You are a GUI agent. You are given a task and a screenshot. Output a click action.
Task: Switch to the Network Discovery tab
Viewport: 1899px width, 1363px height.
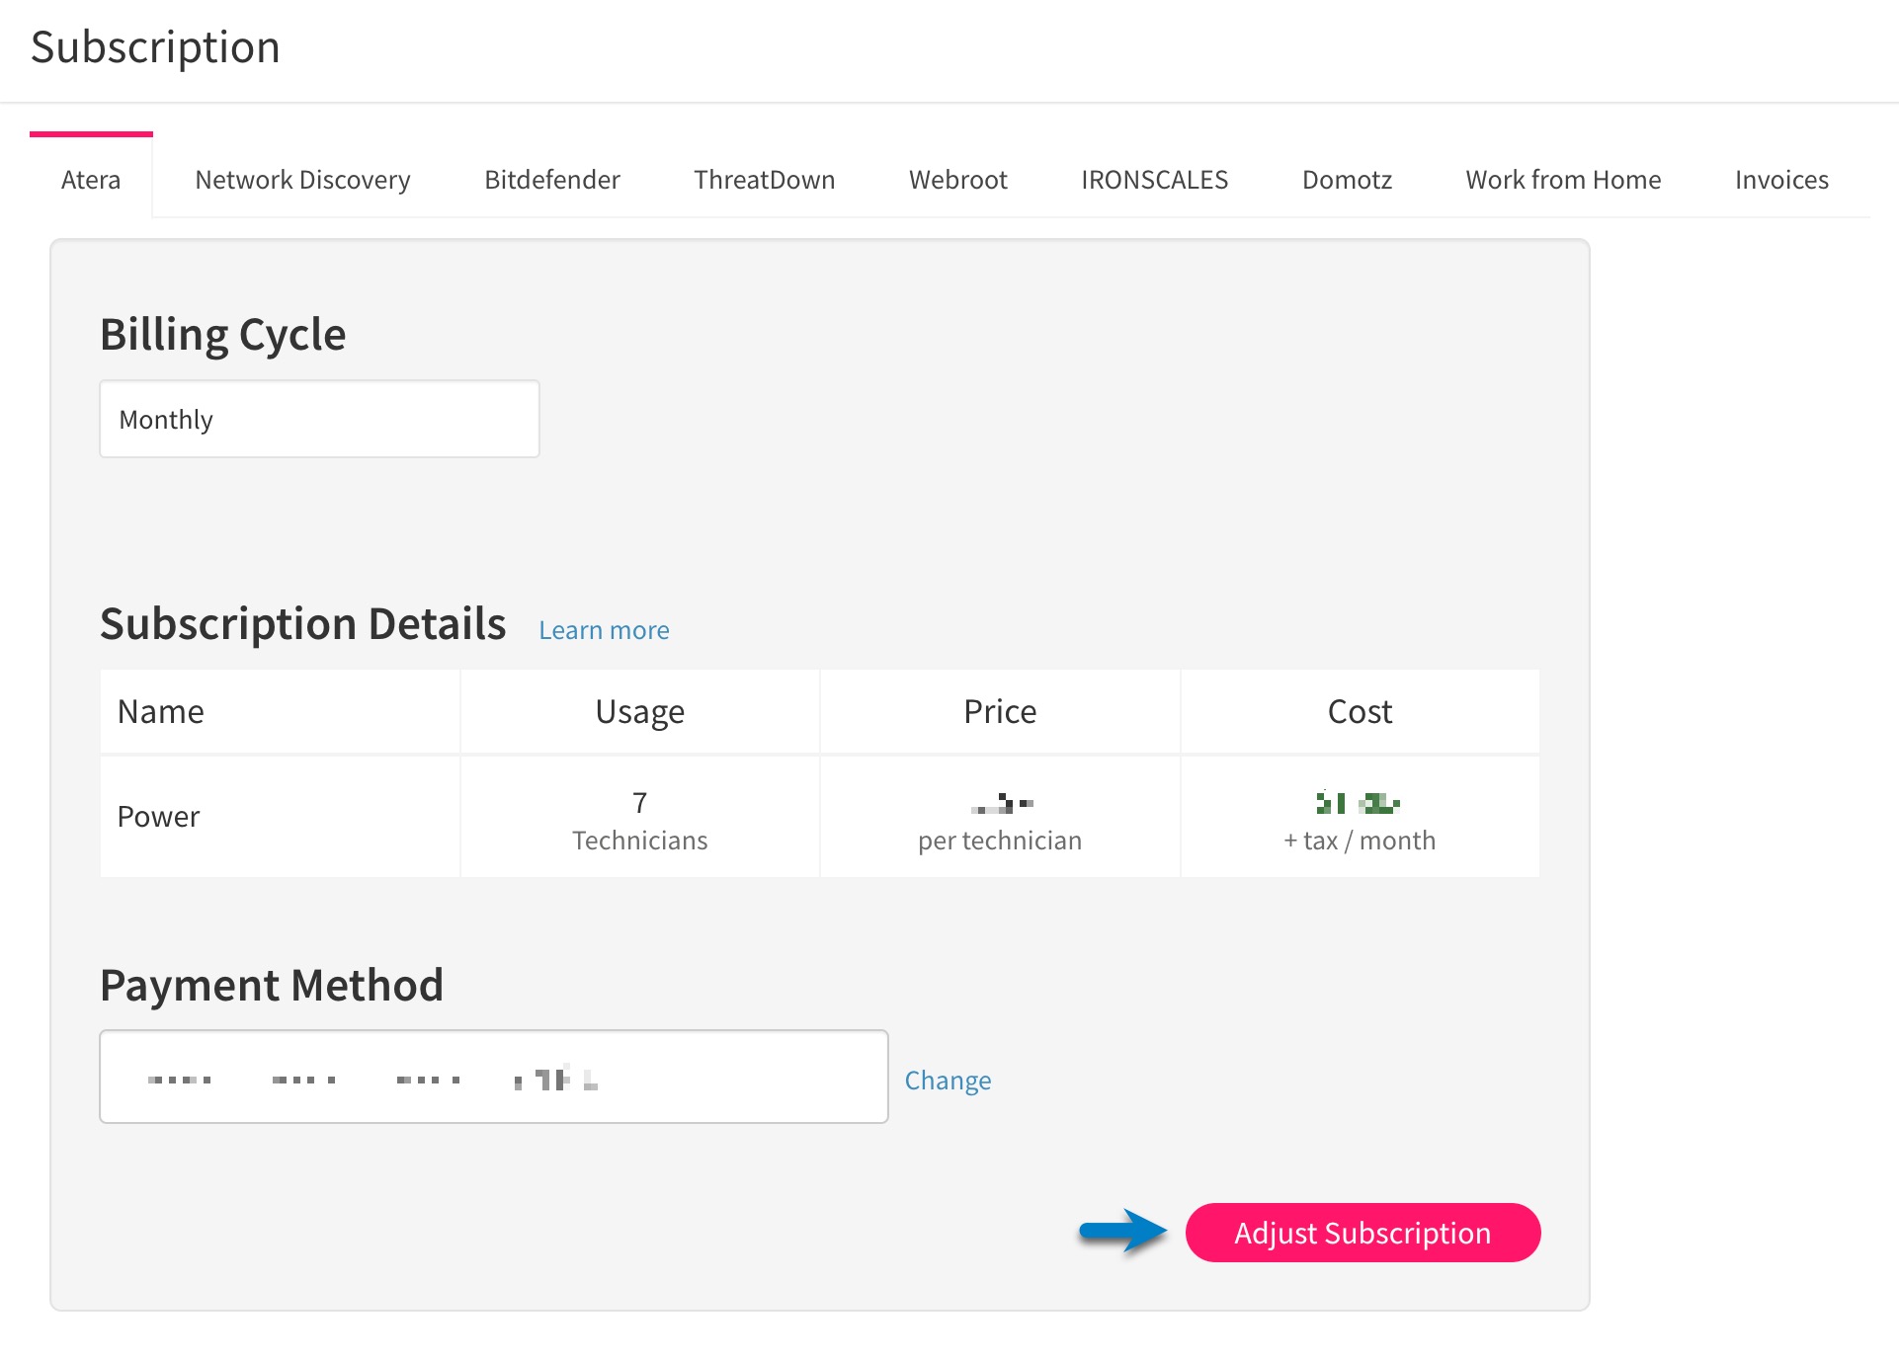coord(302,179)
